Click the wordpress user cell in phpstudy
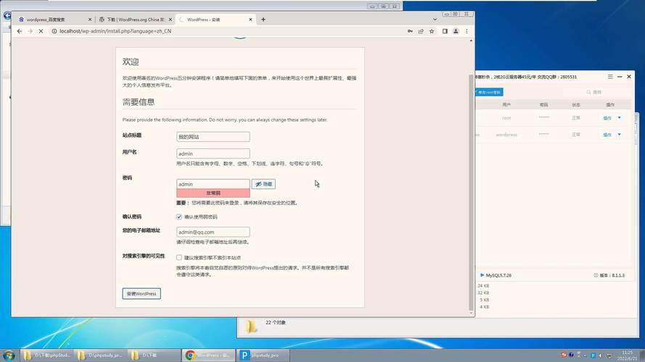The width and height of the screenshot is (645, 362). [x=506, y=135]
